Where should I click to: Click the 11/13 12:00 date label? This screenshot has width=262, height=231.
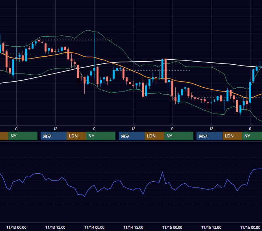(x=55, y=227)
